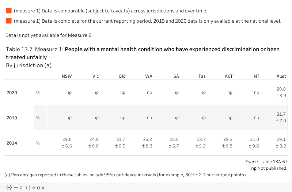Click the orange square beside the comparability note
This screenshot has height=192, width=292.
[x=9, y=11]
